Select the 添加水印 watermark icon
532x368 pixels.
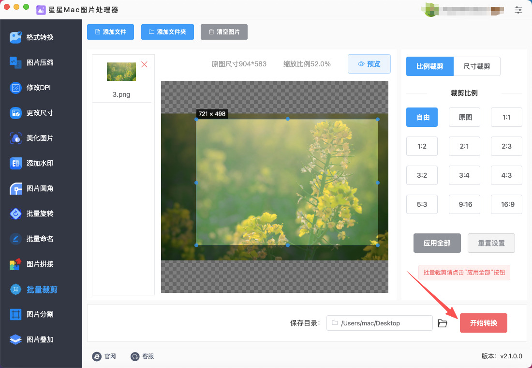(x=15, y=163)
